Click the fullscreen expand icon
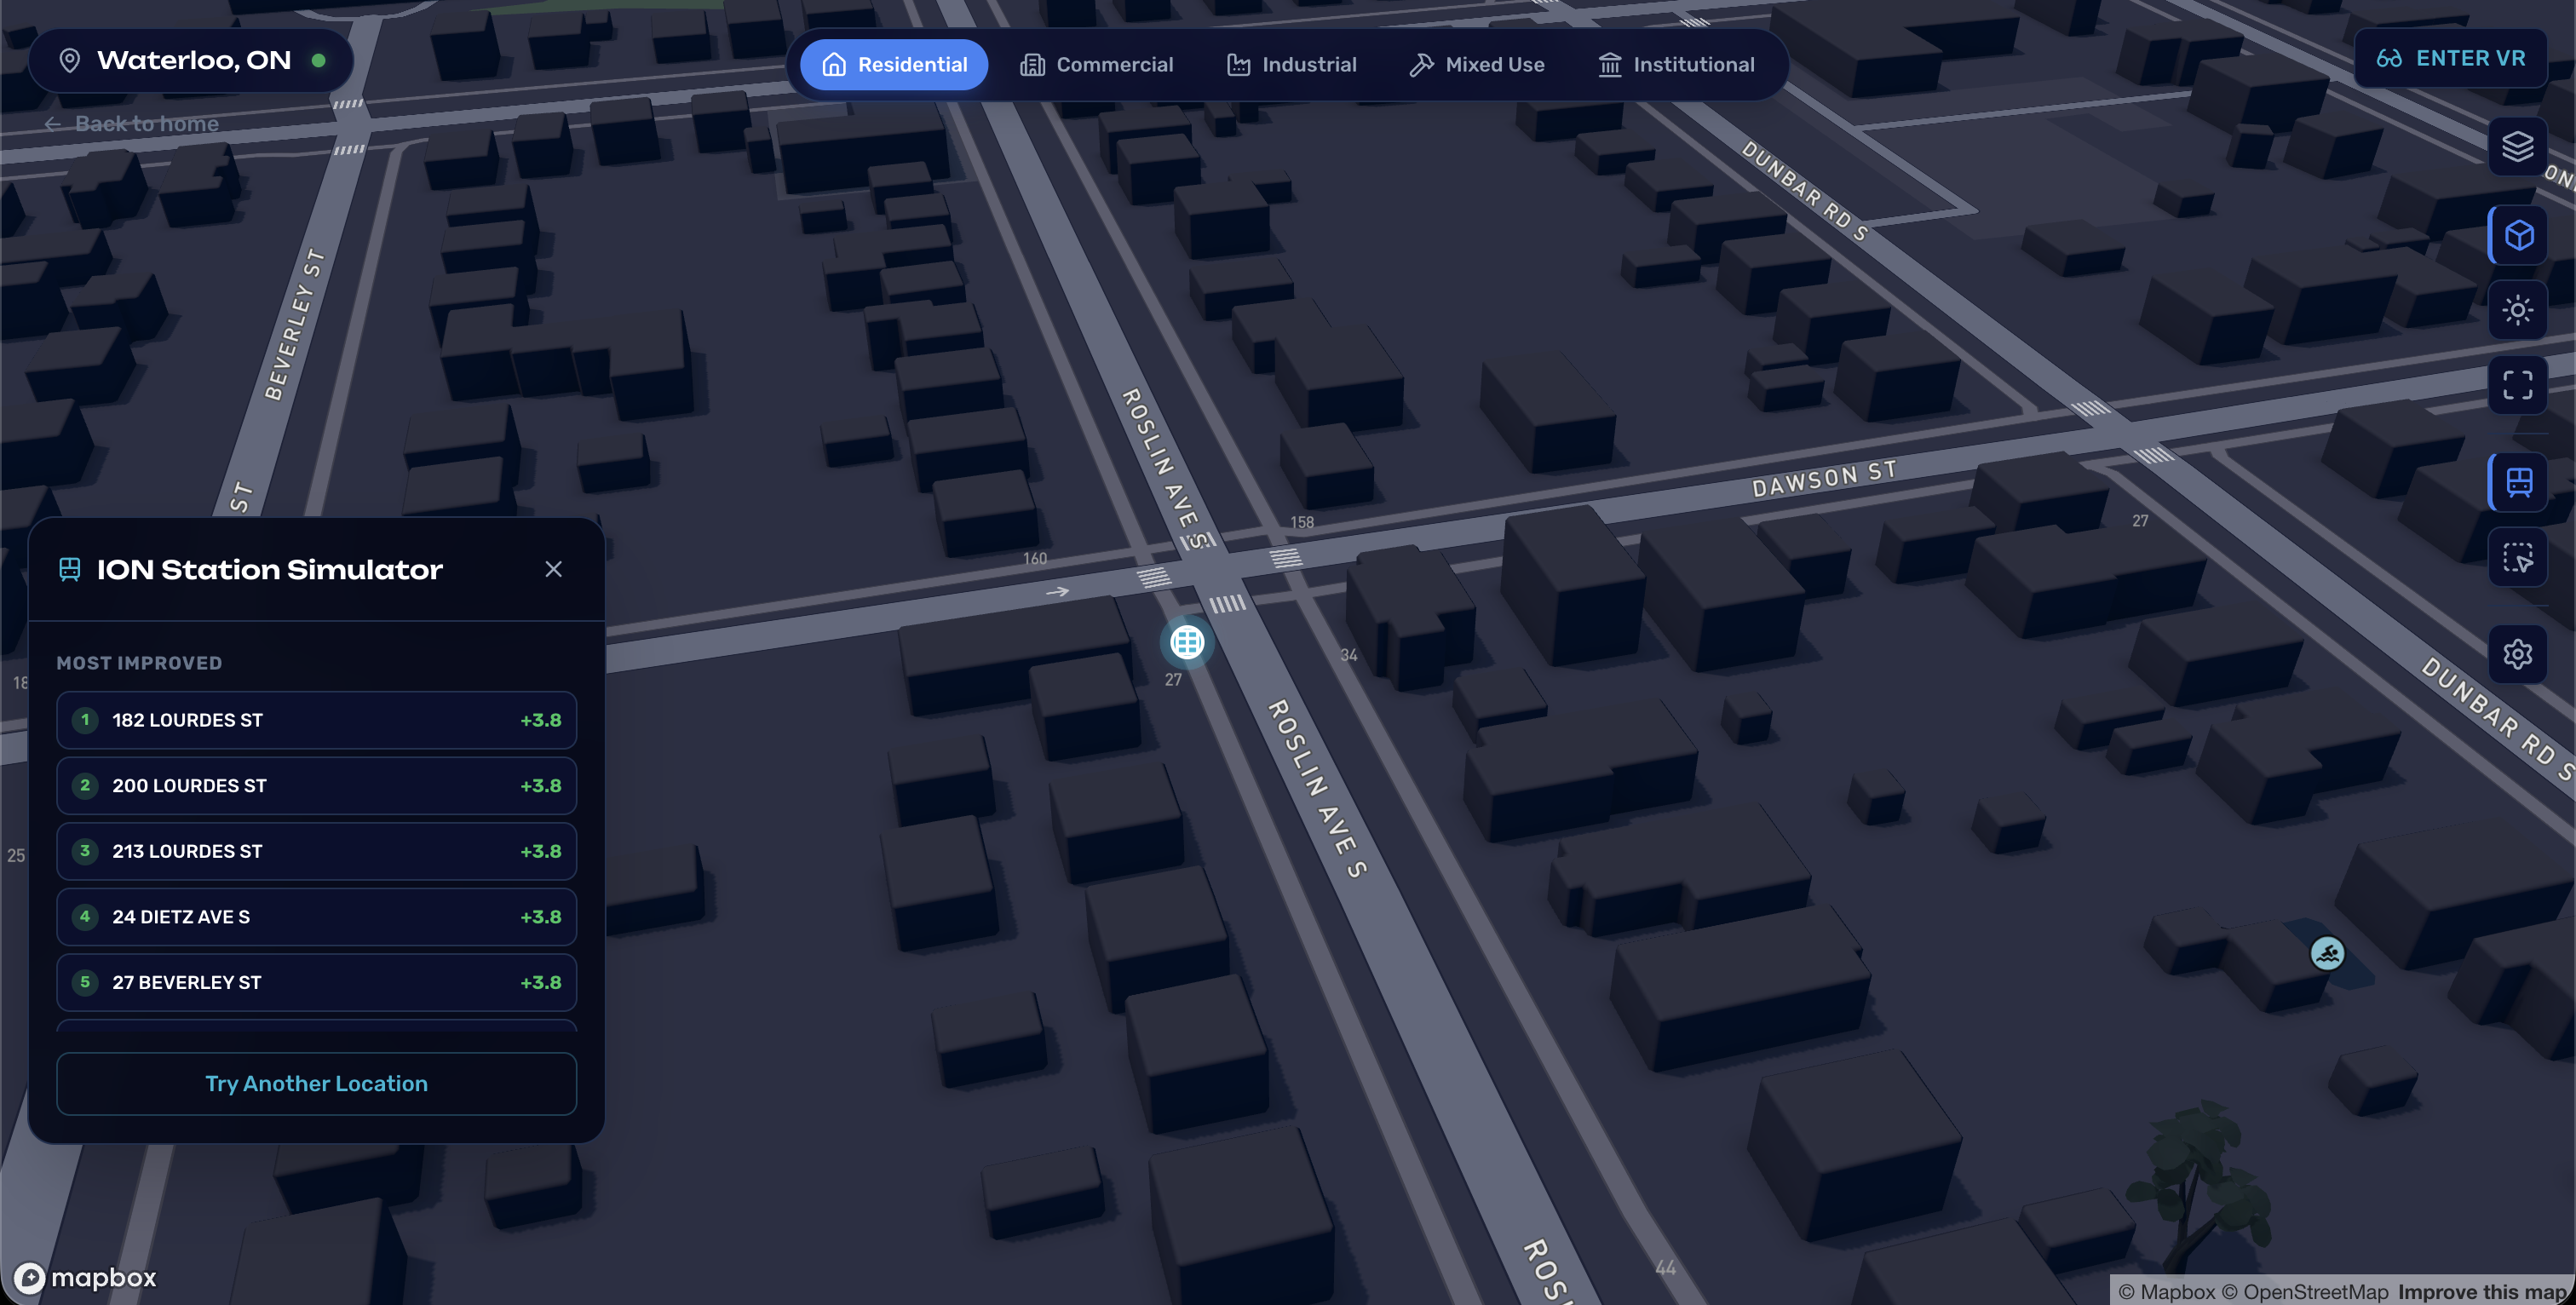The image size is (2576, 1305). click(2517, 385)
